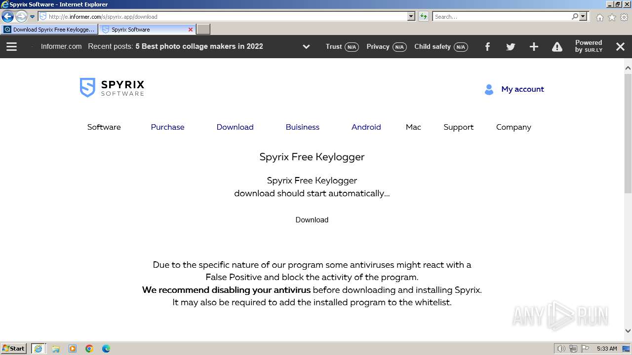The width and height of the screenshot is (632, 355).
Task: Click the Action Center flag icon
Action: click(x=585, y=349)
